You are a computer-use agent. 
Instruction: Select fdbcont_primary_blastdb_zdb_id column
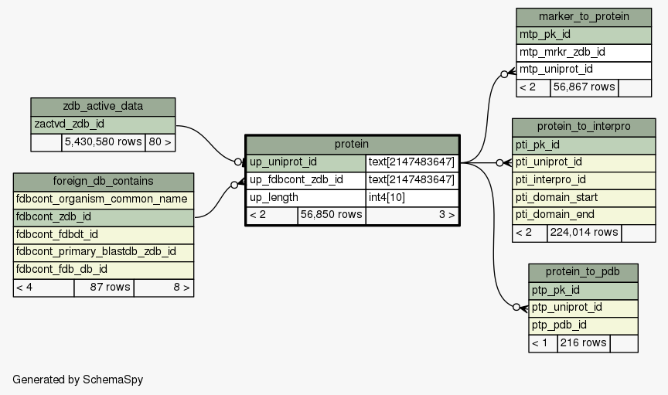click(x=104, y=252)
